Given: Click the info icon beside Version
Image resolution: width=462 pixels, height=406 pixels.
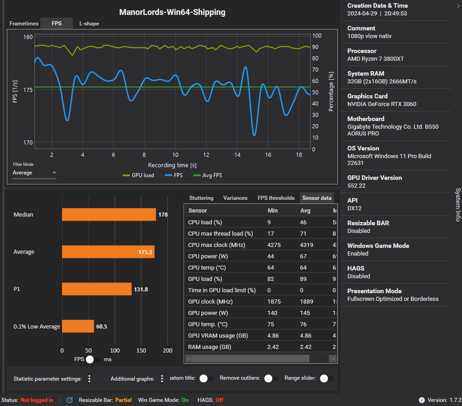Looking at the screenshot, I should (x=422, y=400).
